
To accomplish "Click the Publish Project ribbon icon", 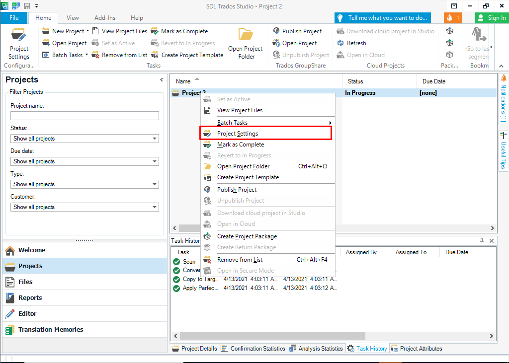I will pos(277,31).
